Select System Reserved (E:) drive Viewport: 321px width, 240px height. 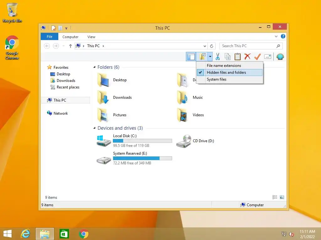click(134, 158)
